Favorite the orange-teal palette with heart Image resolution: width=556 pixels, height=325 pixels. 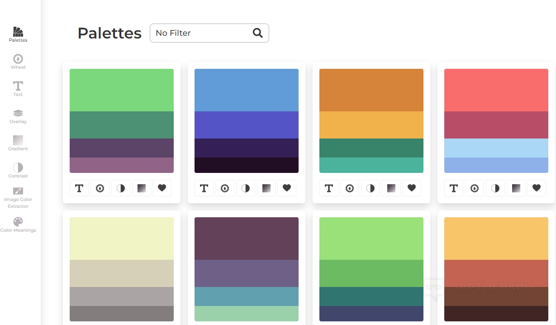(412, 188)
